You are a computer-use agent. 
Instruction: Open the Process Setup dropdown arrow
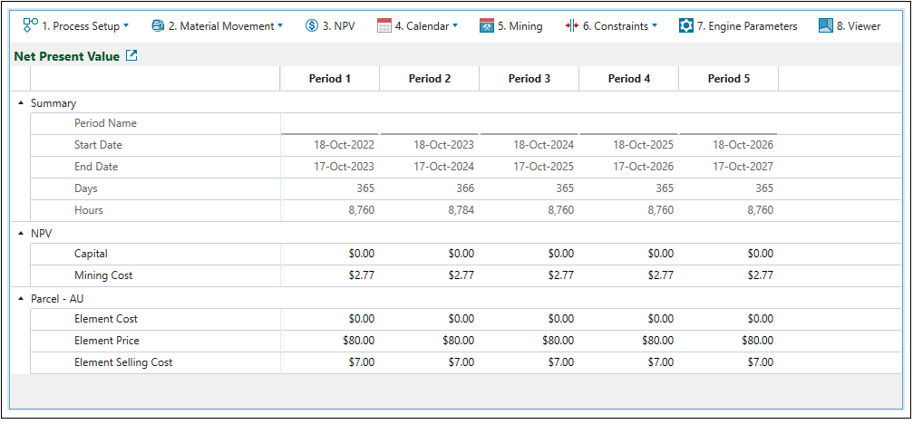point(126,26)
